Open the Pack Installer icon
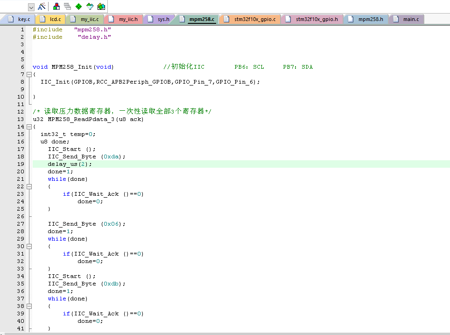The height and width of the screenshot is (335, 450). [x=101, y=7]
